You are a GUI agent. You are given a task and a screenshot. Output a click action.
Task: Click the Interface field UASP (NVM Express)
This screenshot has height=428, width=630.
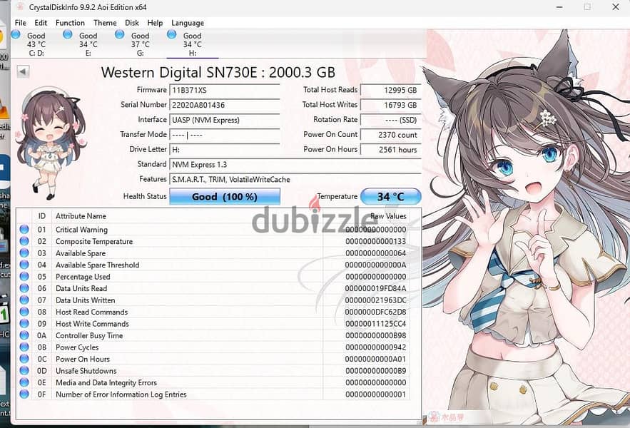pos(225,120)
